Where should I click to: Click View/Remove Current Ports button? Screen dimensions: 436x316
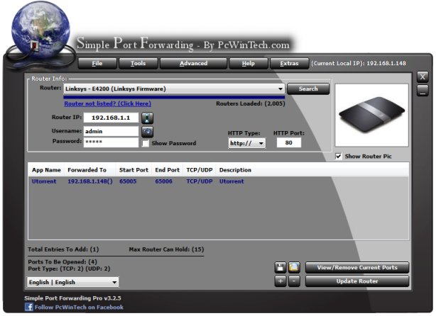click(357, 267)
